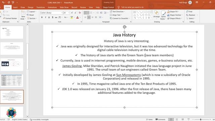The height and width of the screenshot is (121, 215).
Task: Center align text
Action: point(89,17)
